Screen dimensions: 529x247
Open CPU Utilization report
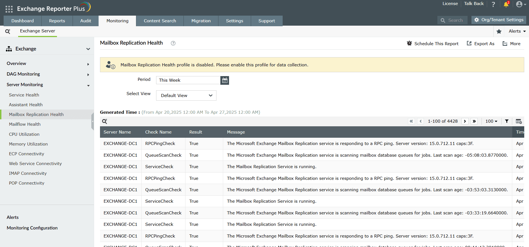24,134
